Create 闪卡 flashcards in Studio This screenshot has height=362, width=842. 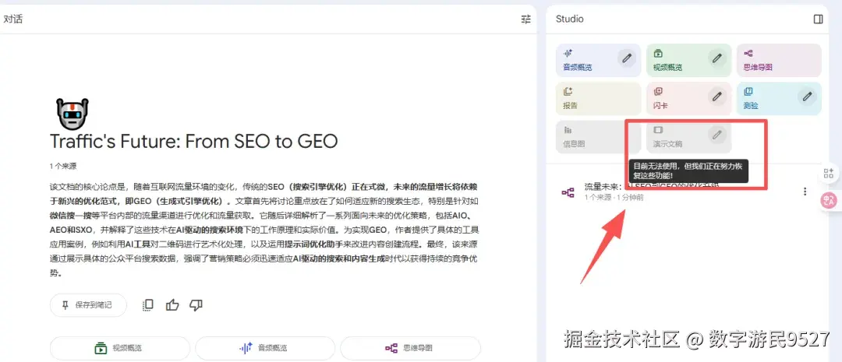[x=688, y=99]
